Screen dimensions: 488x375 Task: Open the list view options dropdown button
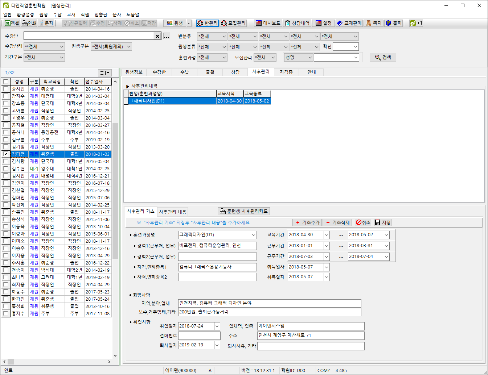pyautogui.click(x=104, y=73)
